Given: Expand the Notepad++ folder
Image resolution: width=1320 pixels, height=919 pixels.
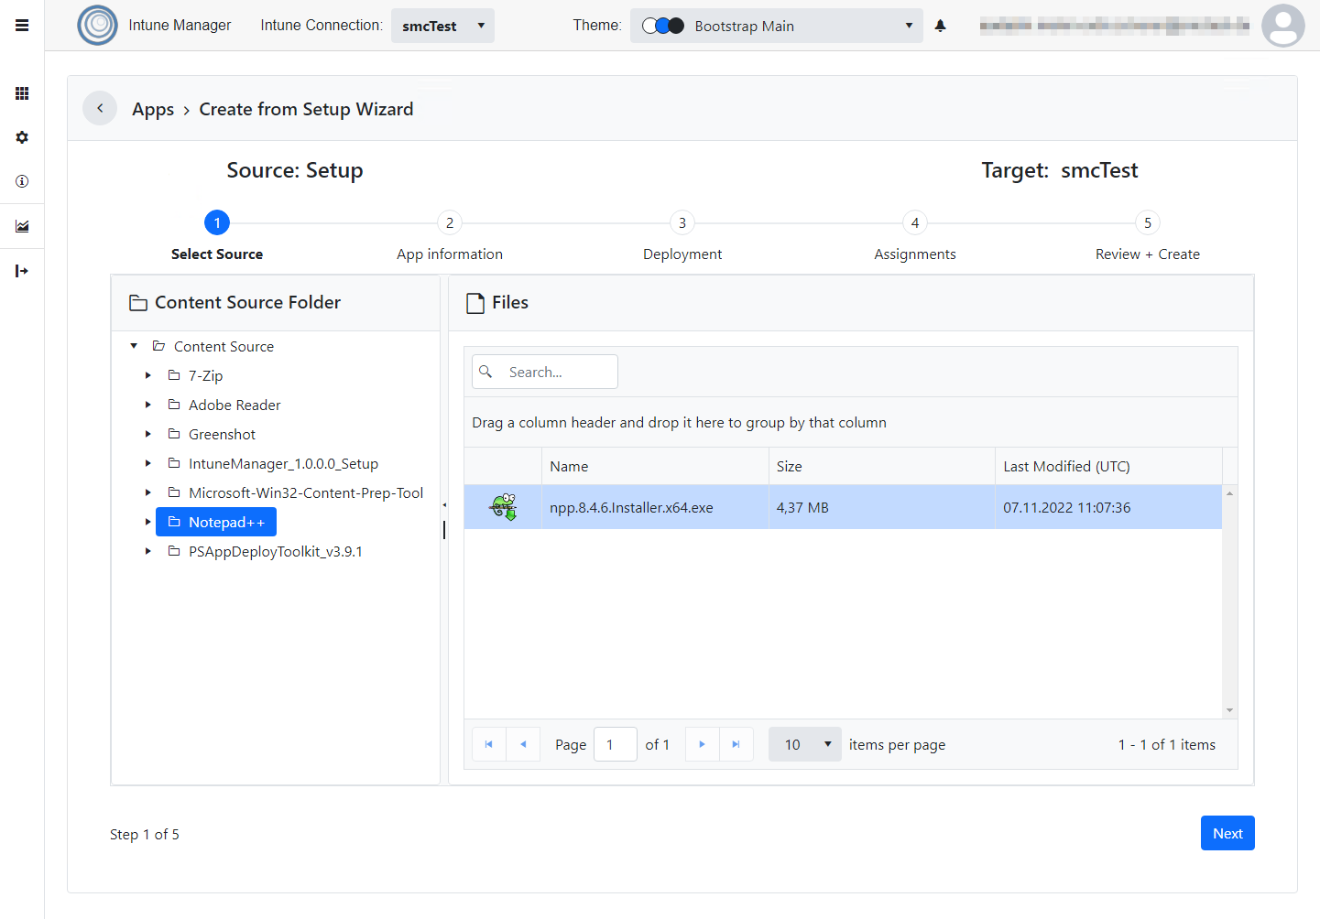Looking at the screenshot, I should [148, 522].
